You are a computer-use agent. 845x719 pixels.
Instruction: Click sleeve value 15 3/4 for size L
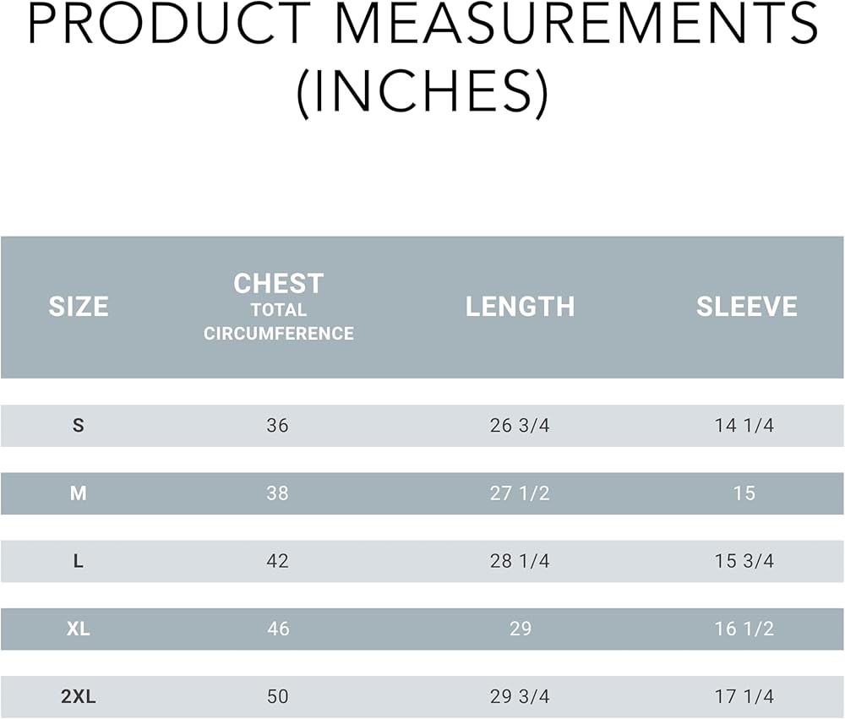pyautogui.click(x=744, y=561)
